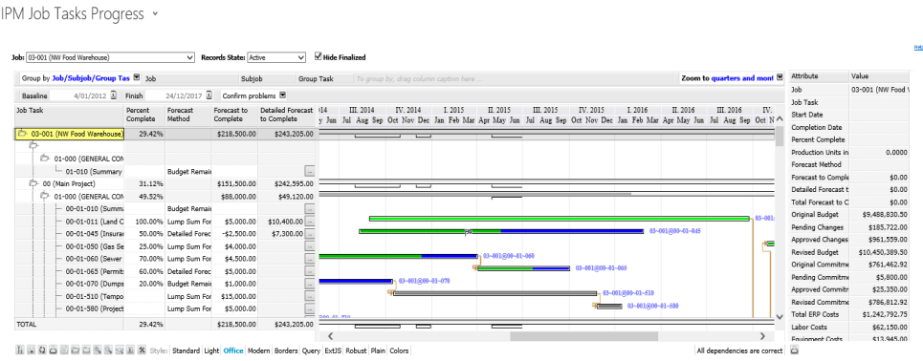The image size is (923, 361).
Task: Toggle the Hide Finalized checkbox
Action: pyautogui.click(x=319, y=57)
